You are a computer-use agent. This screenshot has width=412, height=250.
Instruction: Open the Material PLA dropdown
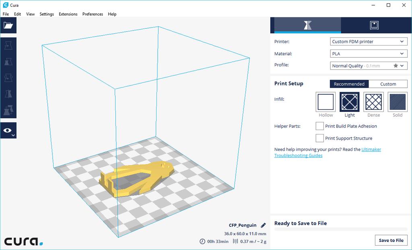tap(369, 54)
